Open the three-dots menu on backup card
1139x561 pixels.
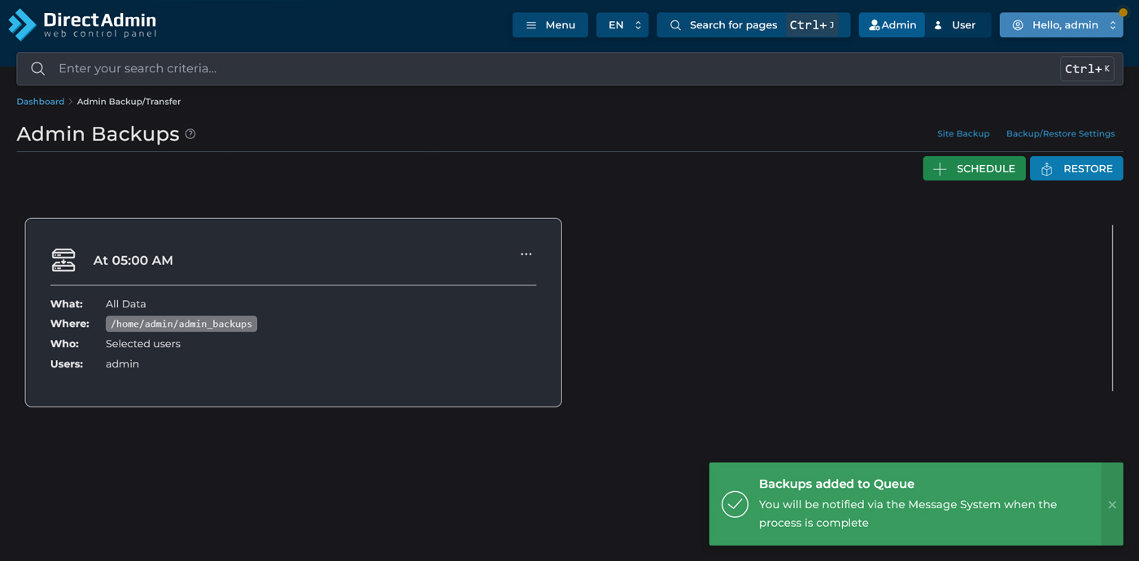point(526,254)
